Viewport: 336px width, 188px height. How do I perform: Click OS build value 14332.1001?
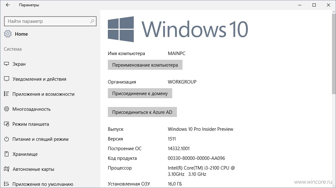point(179,148)
